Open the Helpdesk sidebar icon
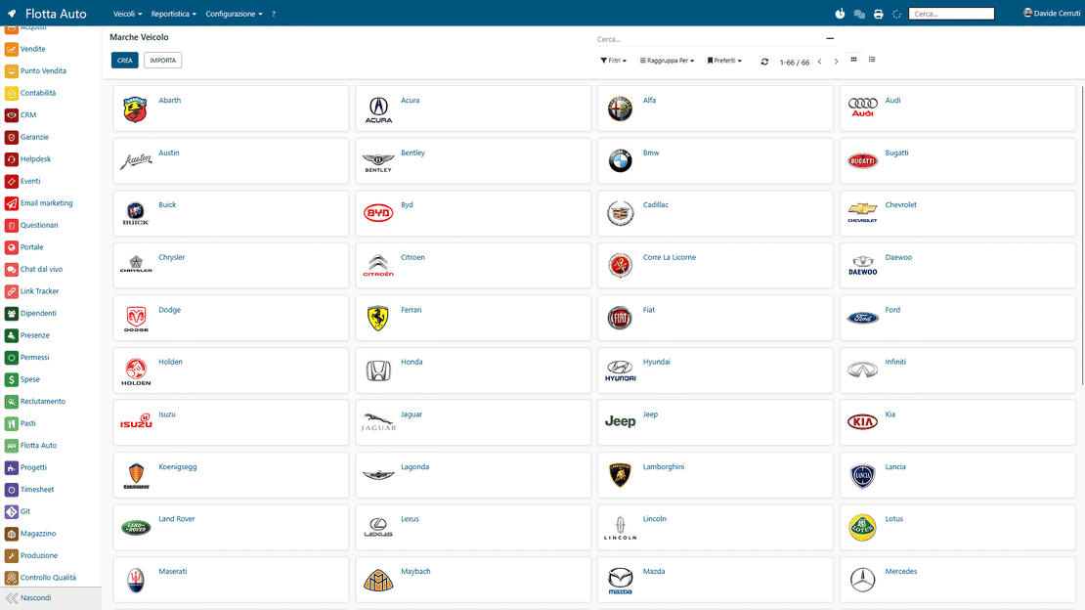The width and height of the screenshot is (1085, 610). click(11, 159)
